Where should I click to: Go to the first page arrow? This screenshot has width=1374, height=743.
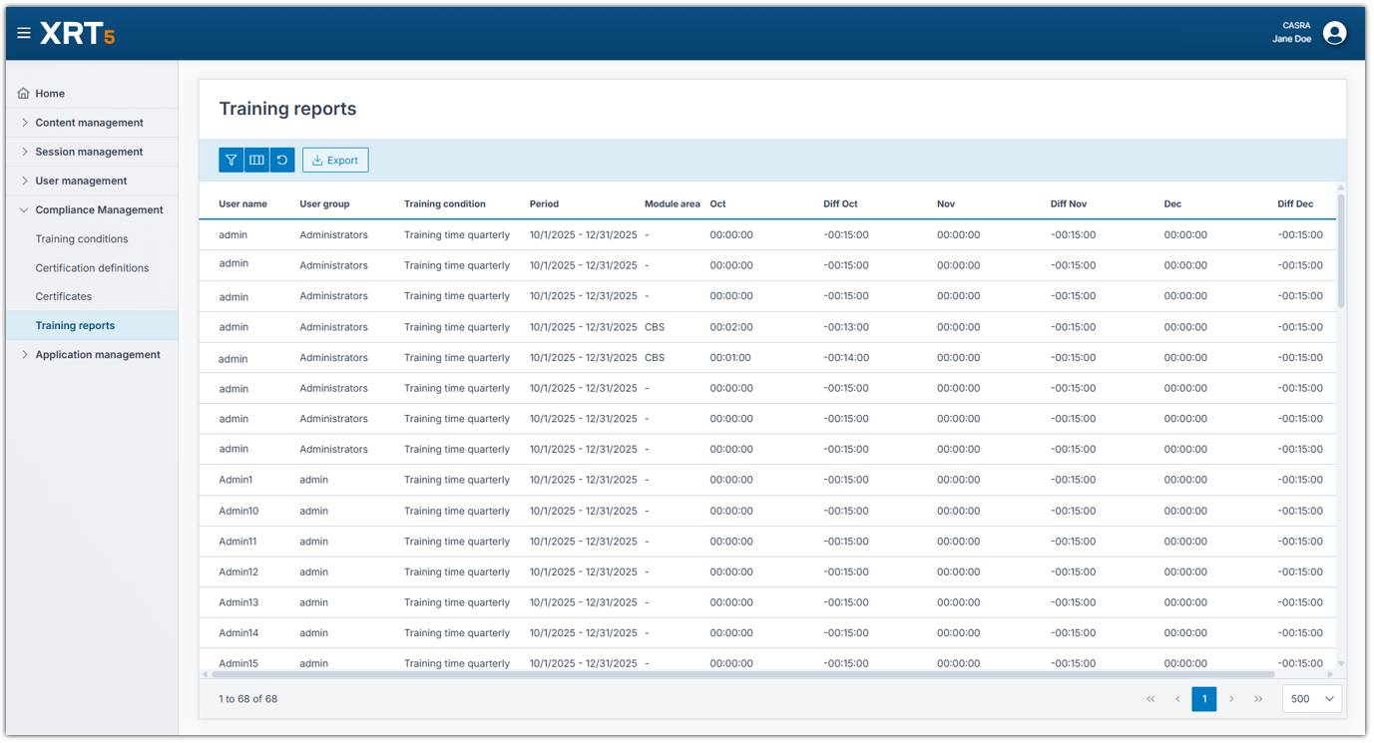click(x=1150, y=699)
